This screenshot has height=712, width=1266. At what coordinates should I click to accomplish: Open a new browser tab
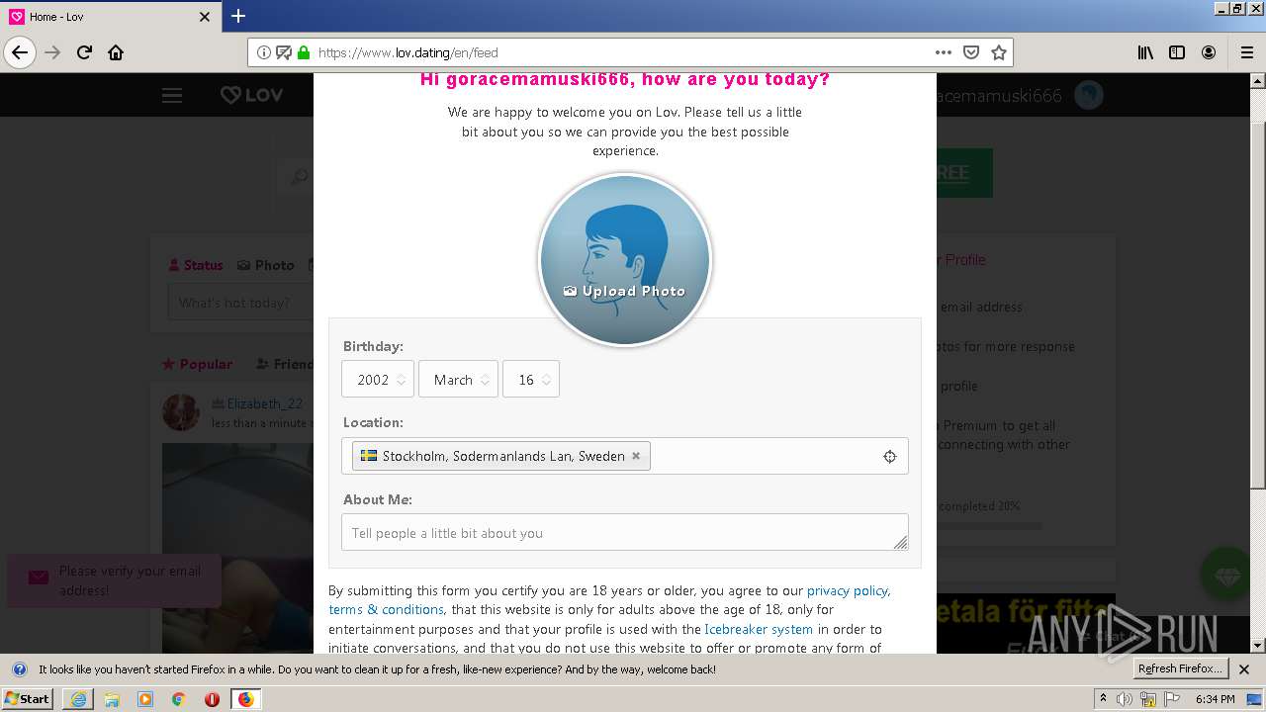238,16
